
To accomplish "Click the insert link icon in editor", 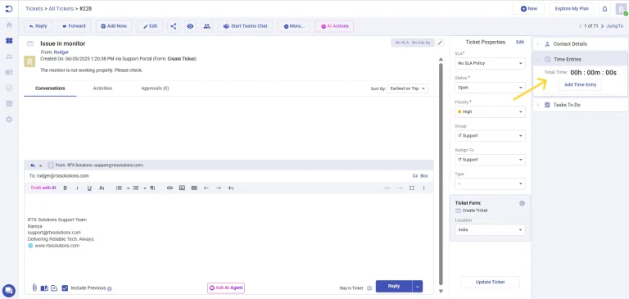I will (x=170, y=188).
